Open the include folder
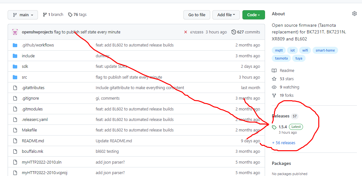 [28, 56]
